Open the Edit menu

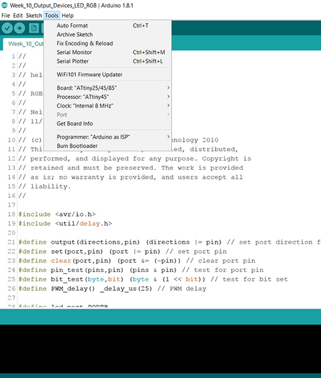pyautogui.click(x=18, y=16)
